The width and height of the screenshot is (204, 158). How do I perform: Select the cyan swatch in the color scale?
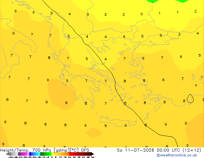coord(39,154)
